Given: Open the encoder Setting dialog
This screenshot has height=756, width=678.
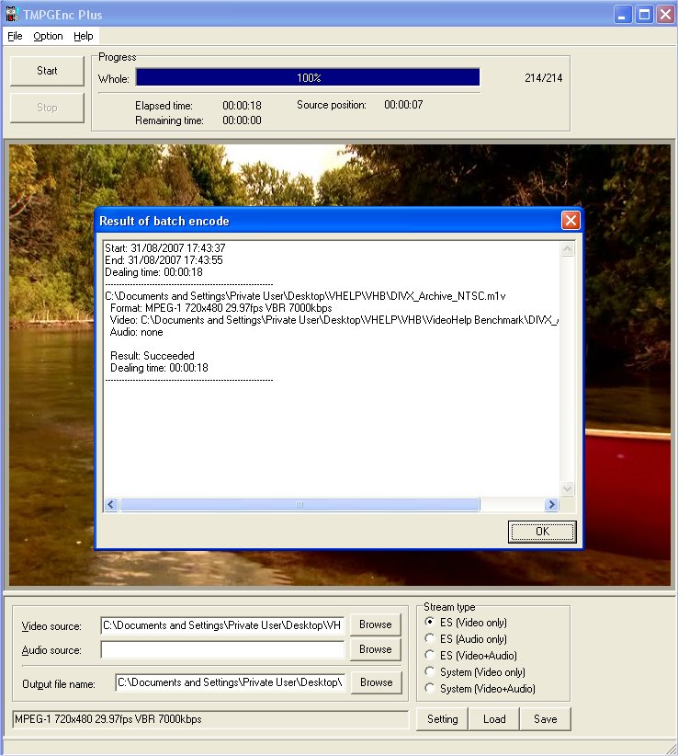Looking at the screenshot, I should pos(442,719).
